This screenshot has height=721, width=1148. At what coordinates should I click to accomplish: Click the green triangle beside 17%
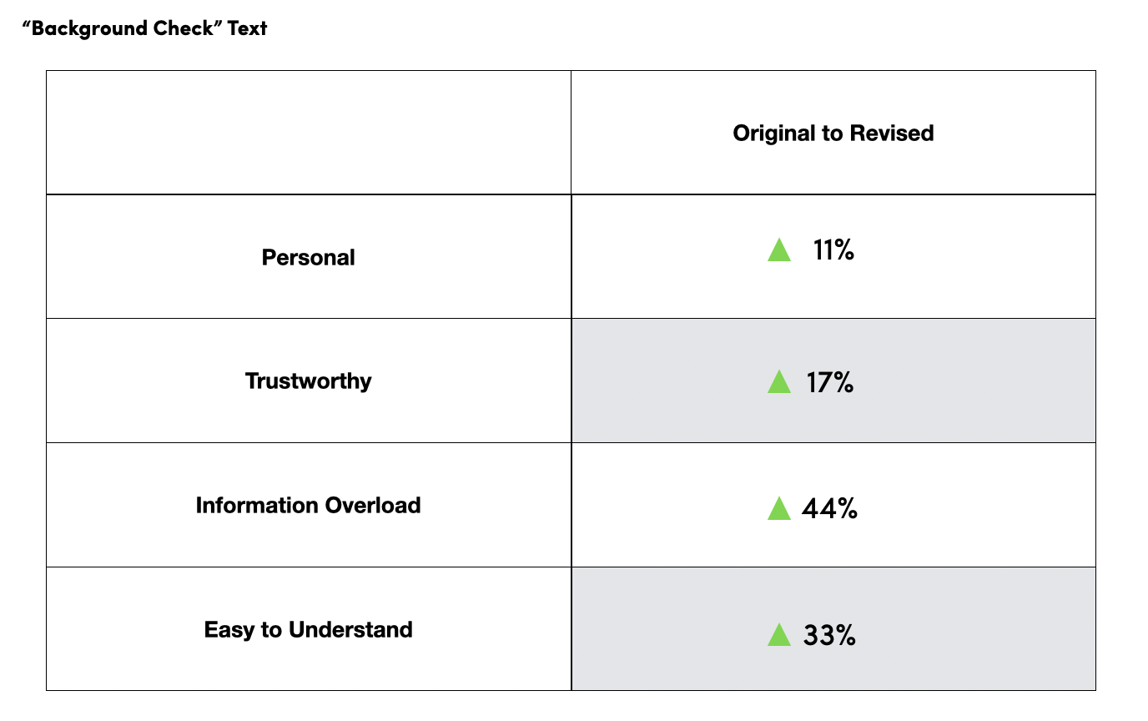778,382
